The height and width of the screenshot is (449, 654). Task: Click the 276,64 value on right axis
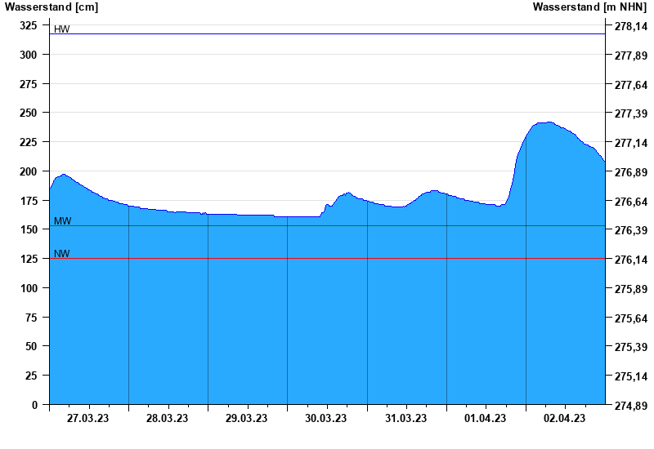pos(631,201)
